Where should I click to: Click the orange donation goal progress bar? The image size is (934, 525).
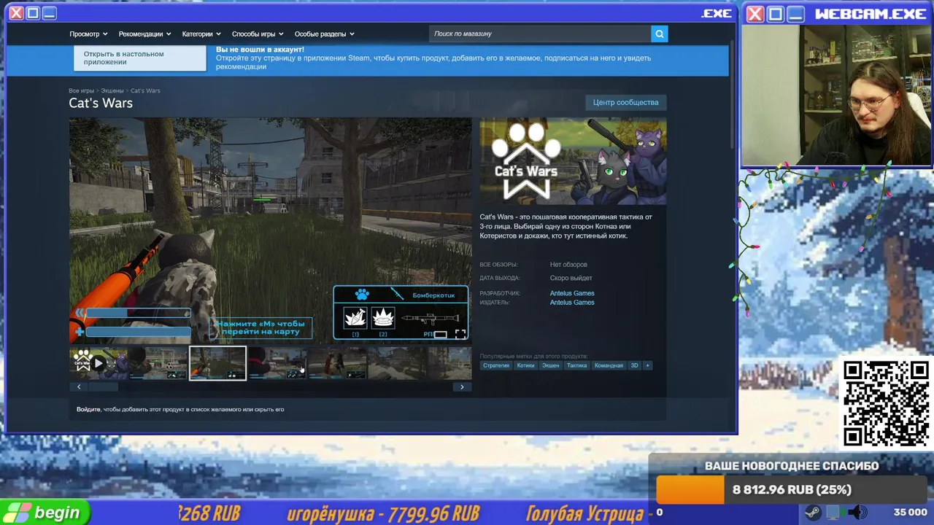(690, 490)
